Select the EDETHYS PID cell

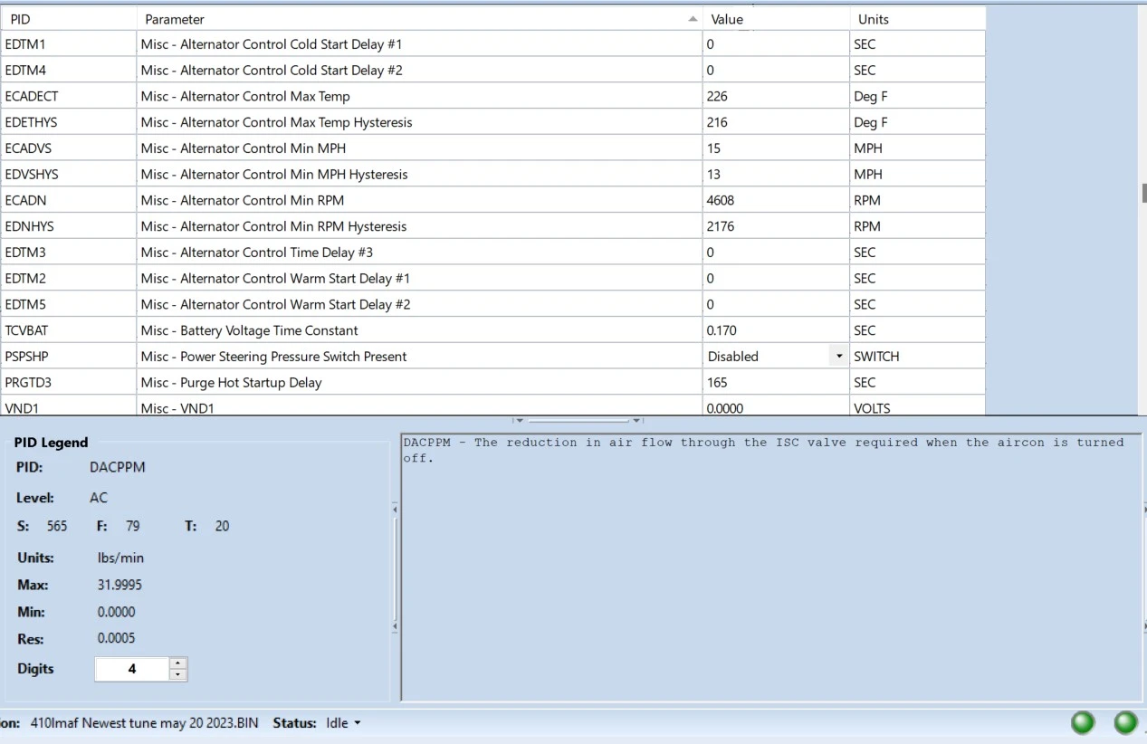(x=68, y=122)
